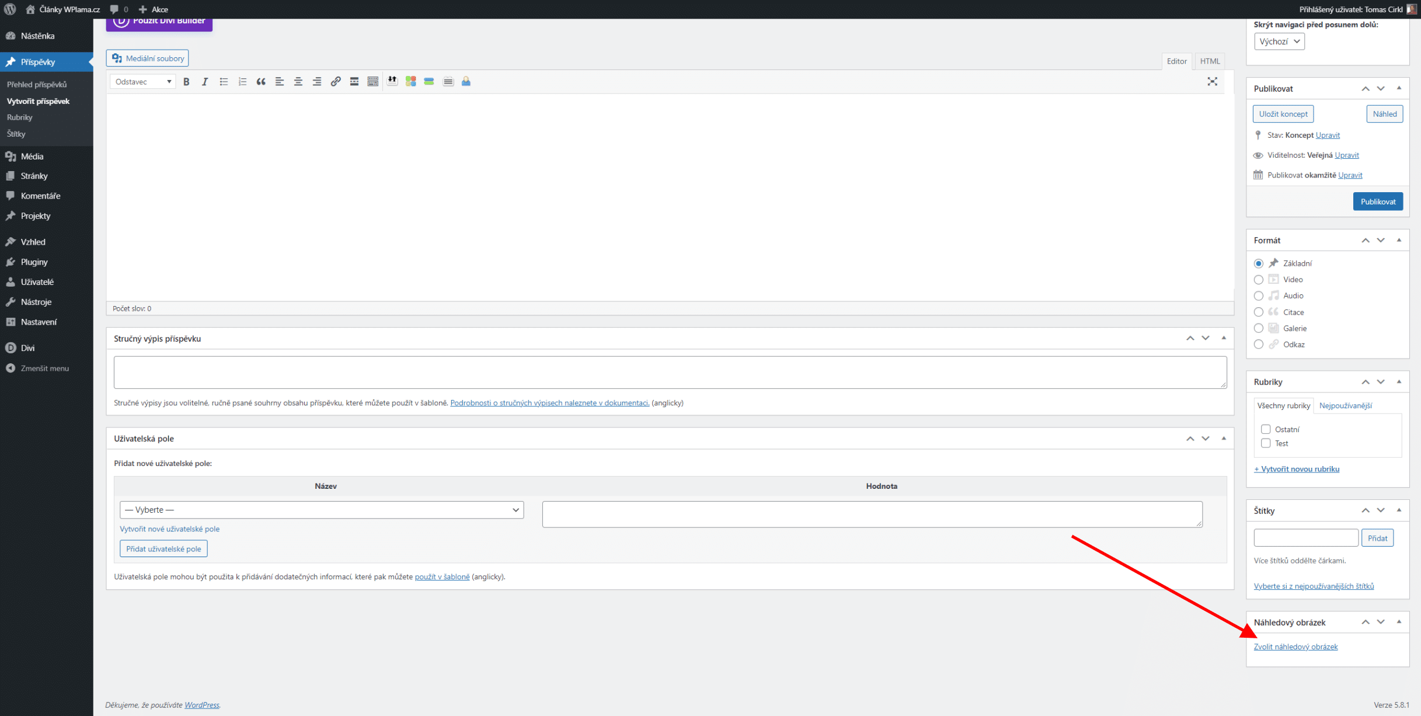Select the Odkaz post format

(x=1259, y=345)
